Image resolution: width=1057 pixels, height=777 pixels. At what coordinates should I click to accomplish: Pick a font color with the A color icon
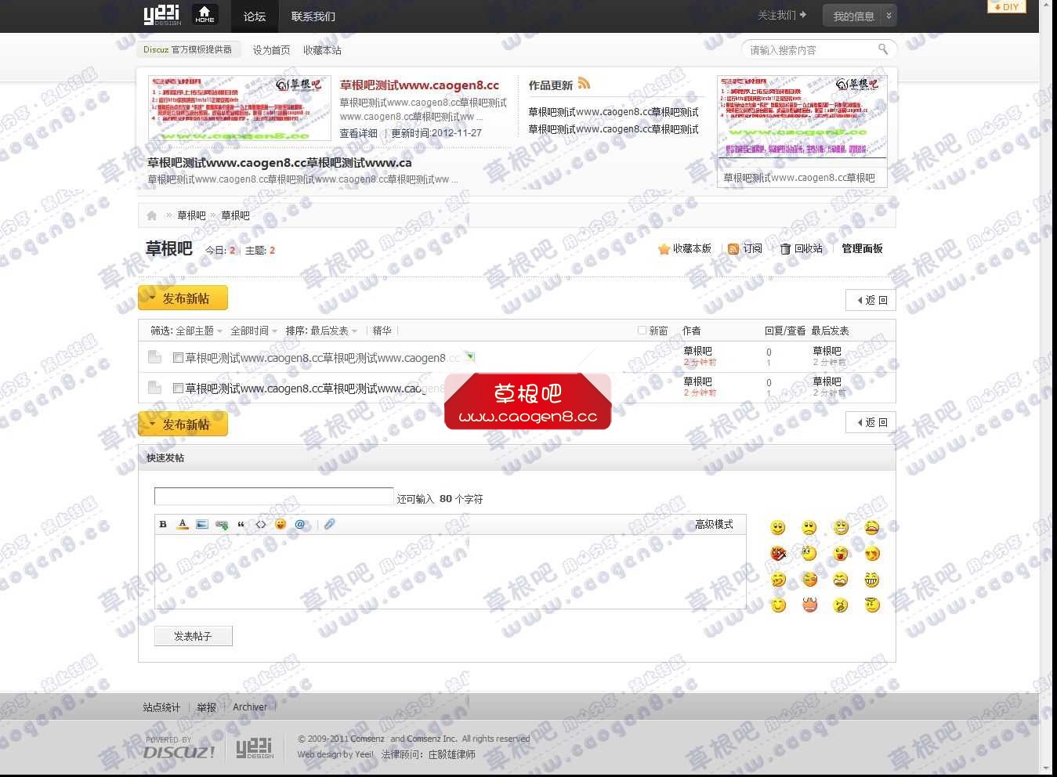pyautogui.click(x=182, y=525)
